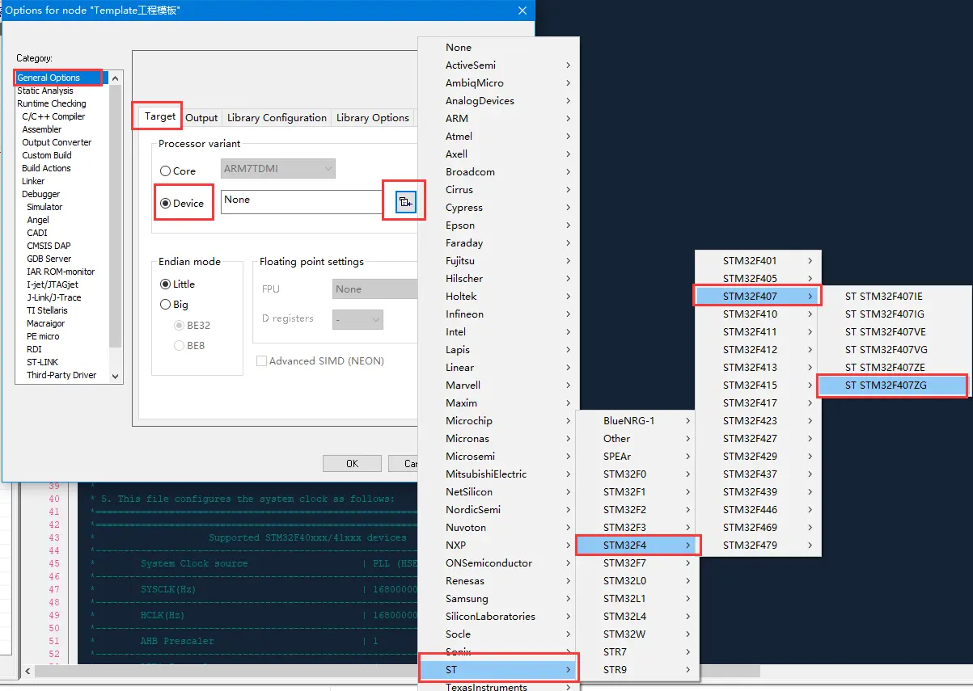Open the device selection list icon

tap(406, 202)
